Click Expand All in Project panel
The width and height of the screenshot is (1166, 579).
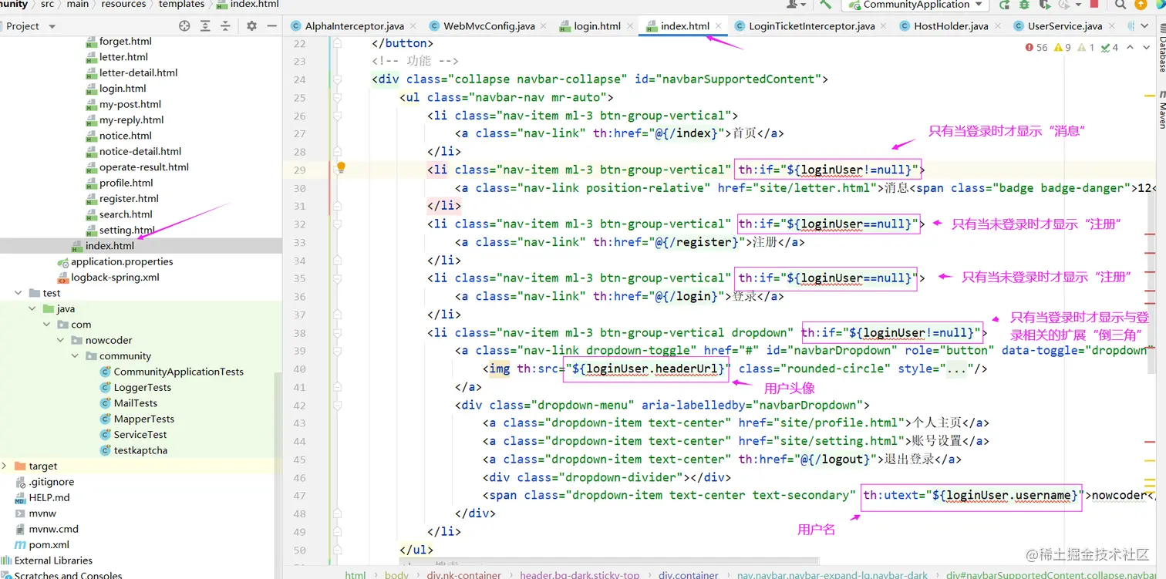(205, 25)
